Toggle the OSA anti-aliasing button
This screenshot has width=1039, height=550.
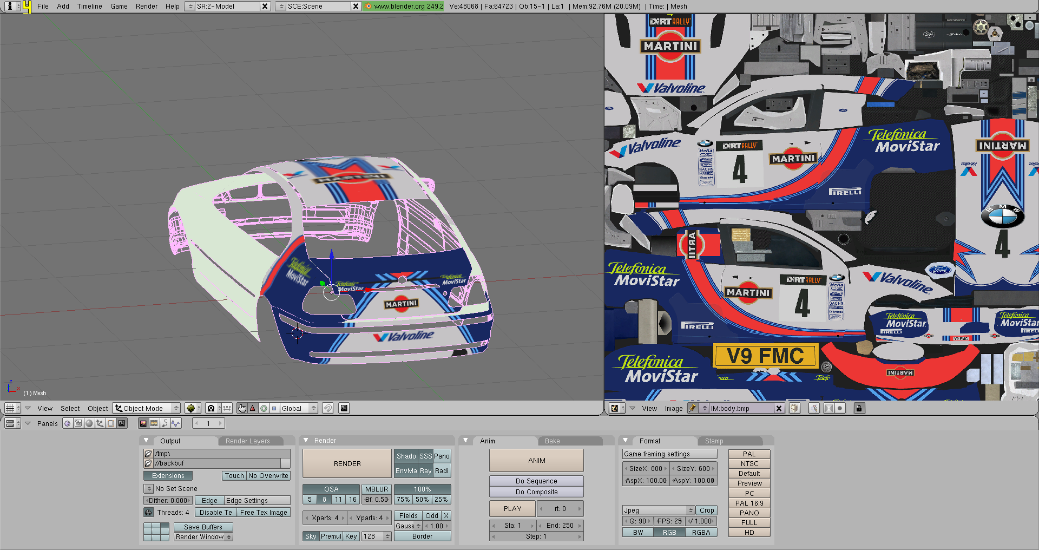(331, 489)
